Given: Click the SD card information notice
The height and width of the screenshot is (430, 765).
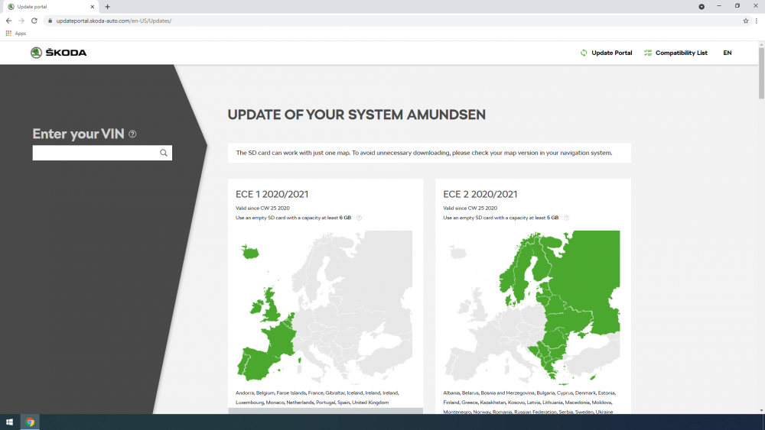Looking at the screenshot, I should coord(429,153).
